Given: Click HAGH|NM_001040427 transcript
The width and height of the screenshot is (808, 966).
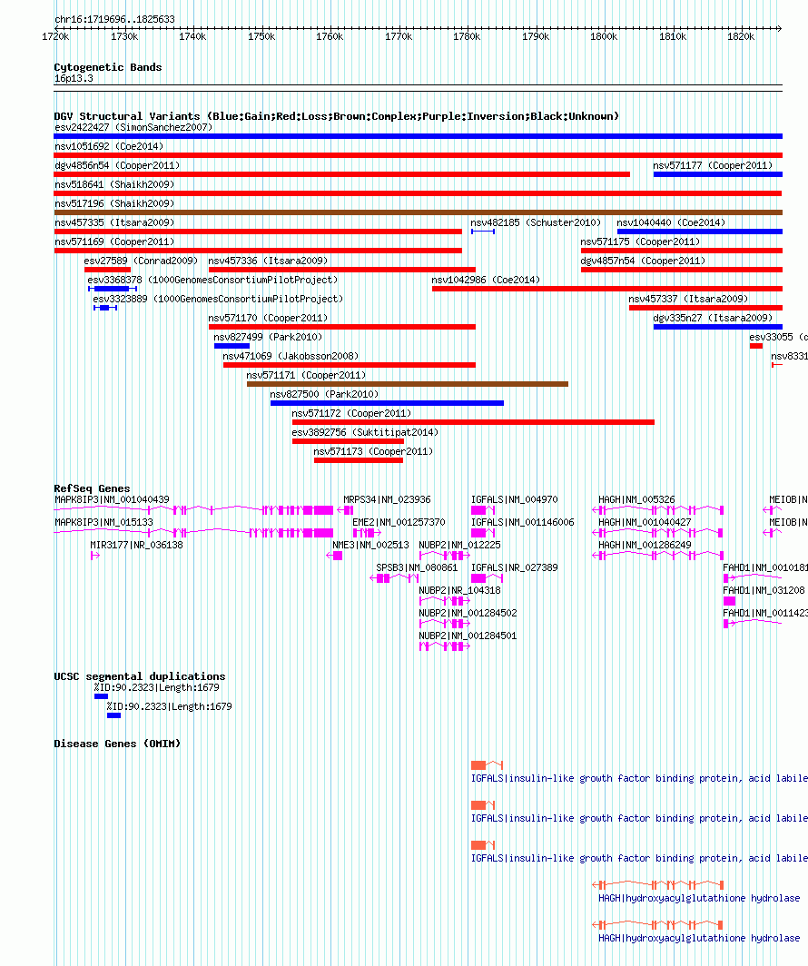Looking at the screenshot, I should [657, 533].
